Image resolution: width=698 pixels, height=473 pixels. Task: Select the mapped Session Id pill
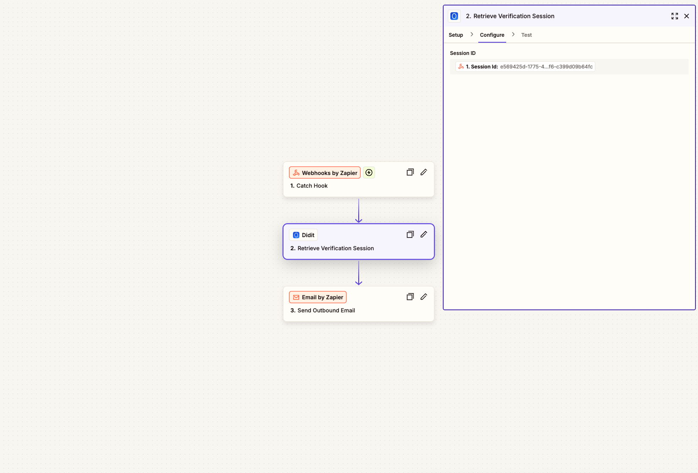coord(525,67)
